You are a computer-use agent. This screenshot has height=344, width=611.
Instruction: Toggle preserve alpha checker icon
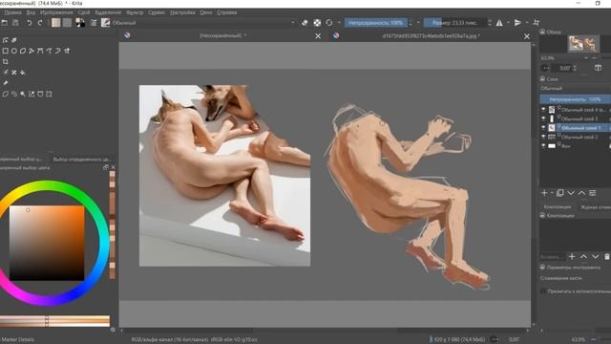(317, 23)
